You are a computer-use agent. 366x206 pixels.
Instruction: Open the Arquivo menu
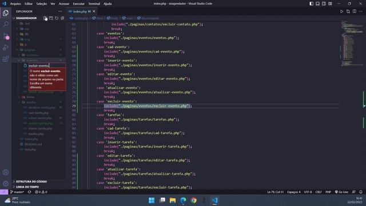pos(15,3)
